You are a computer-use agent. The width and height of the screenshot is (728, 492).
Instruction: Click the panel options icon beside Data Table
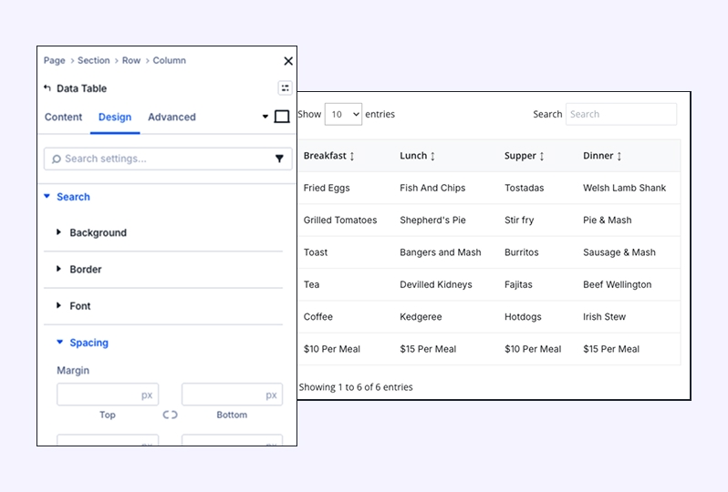tap(285, 88)
